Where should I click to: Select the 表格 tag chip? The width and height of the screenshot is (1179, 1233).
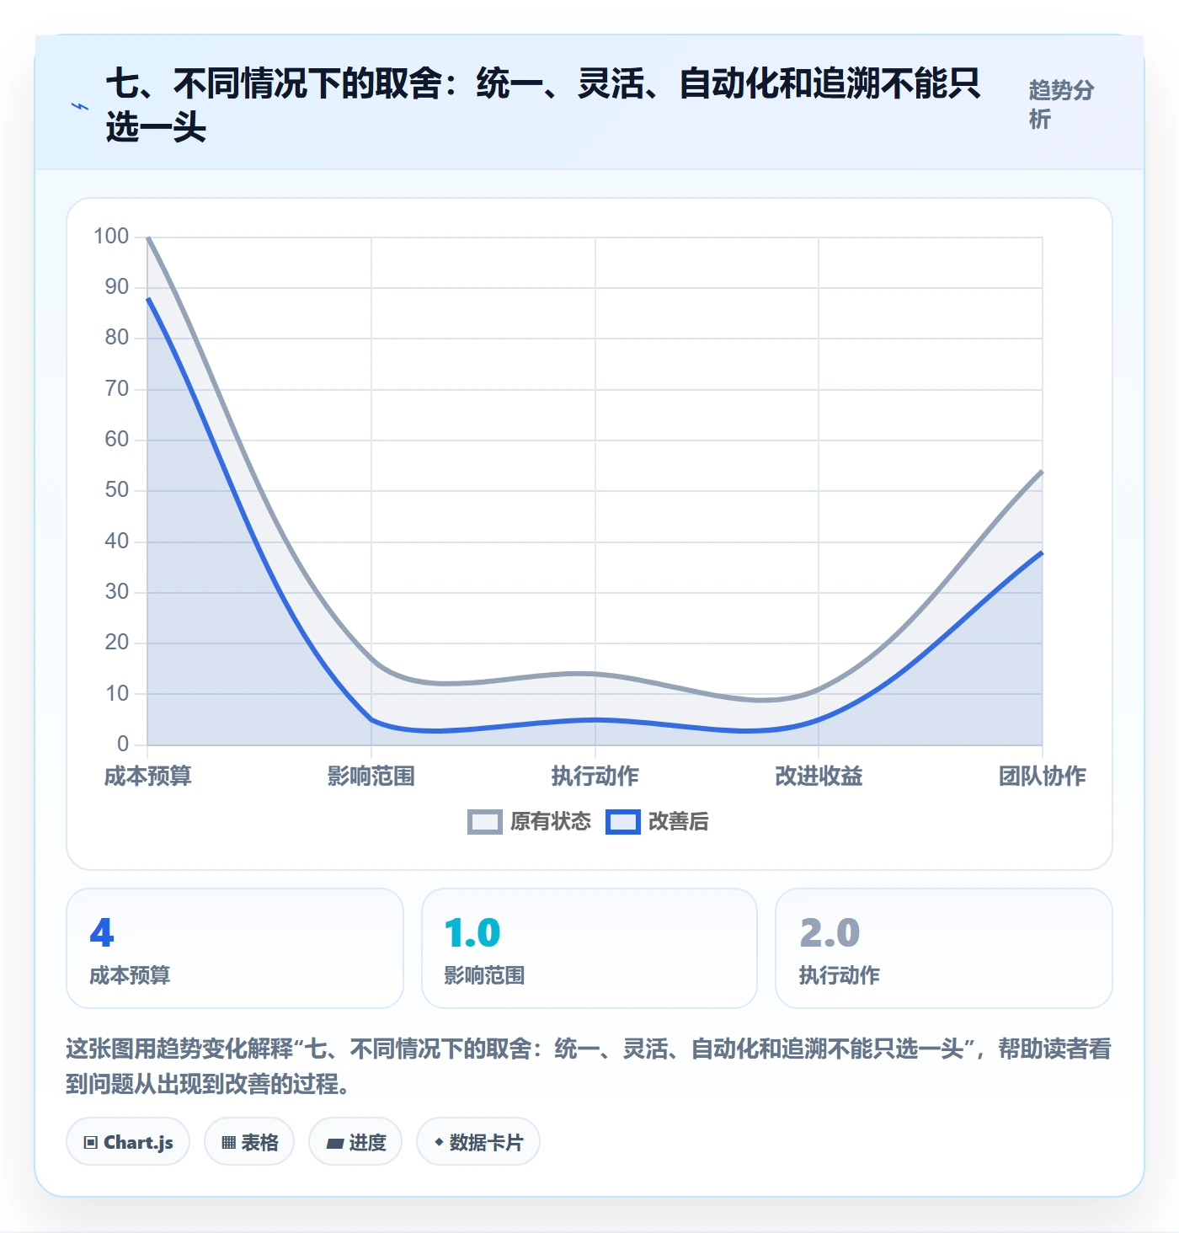point(249,1142)
